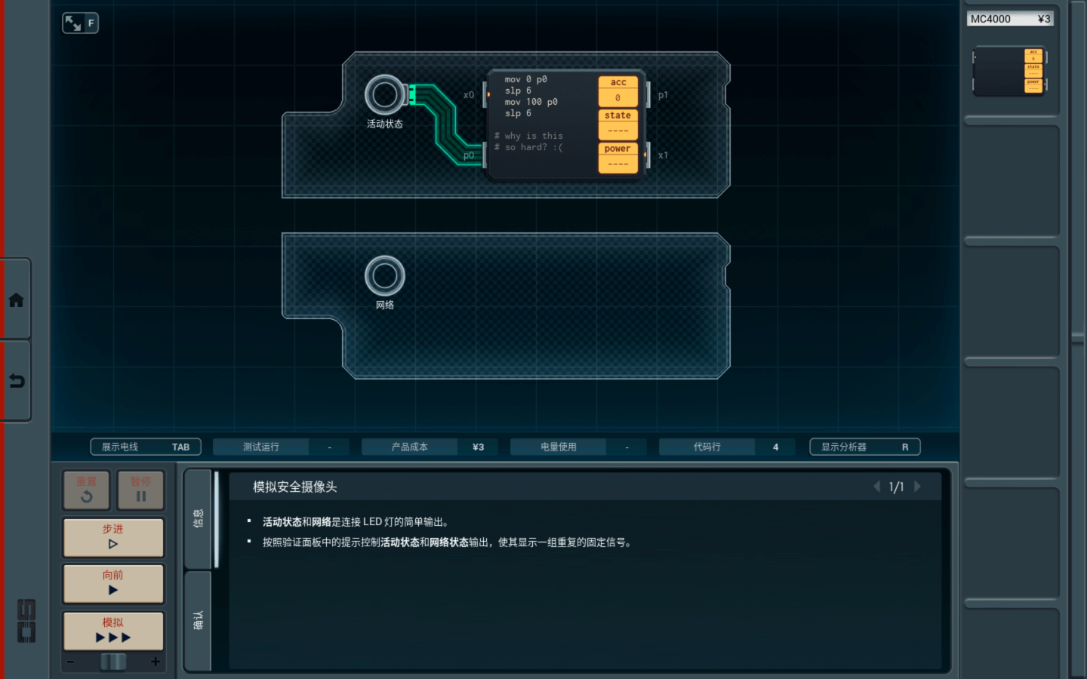
Task: Open the 确认 verification tab
Action: tap(198, 620)
